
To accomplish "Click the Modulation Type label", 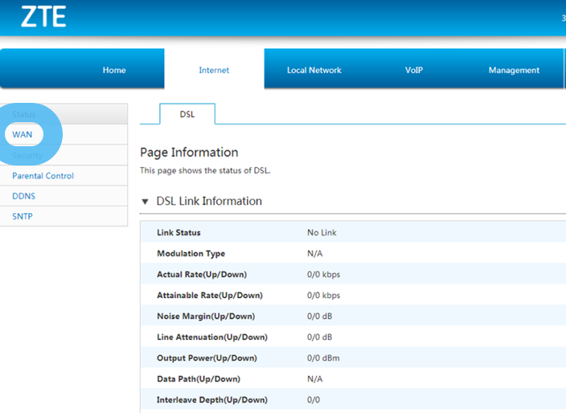I will coord(191,254).
